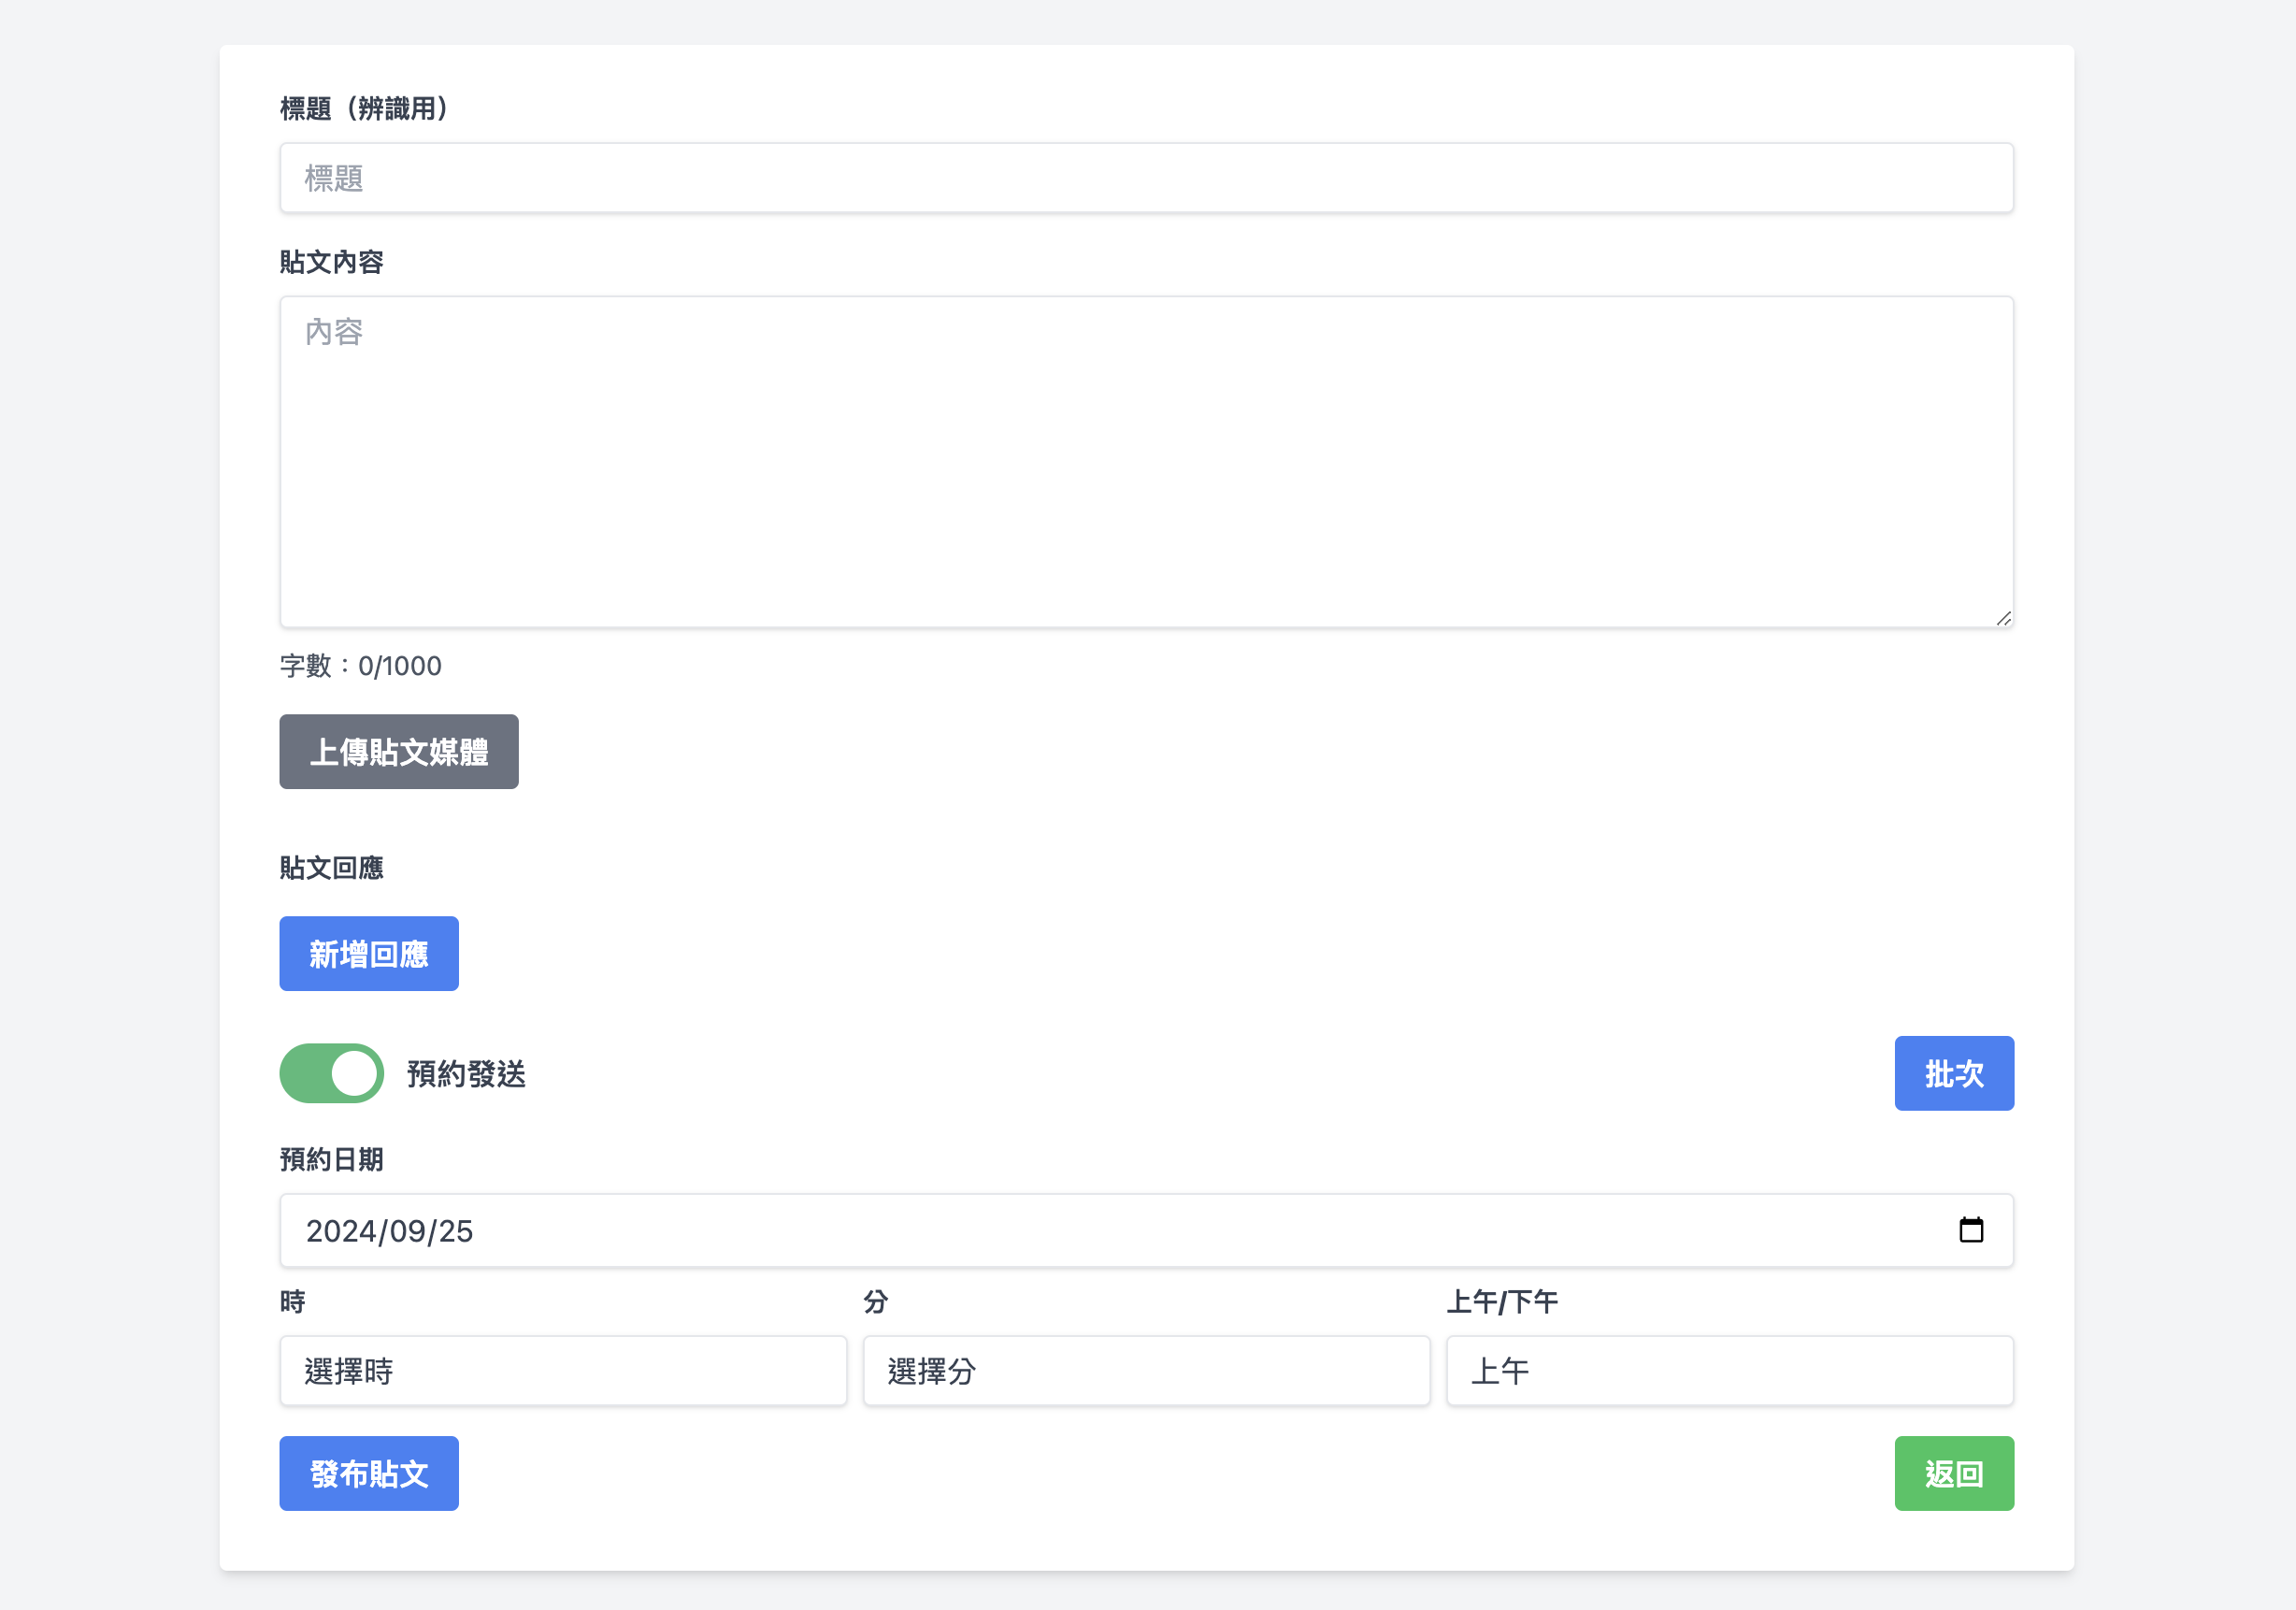Click the 字數：0/1000 counter text
2296x1610 pixels.
pyautogui.click(x=361, y=666)
